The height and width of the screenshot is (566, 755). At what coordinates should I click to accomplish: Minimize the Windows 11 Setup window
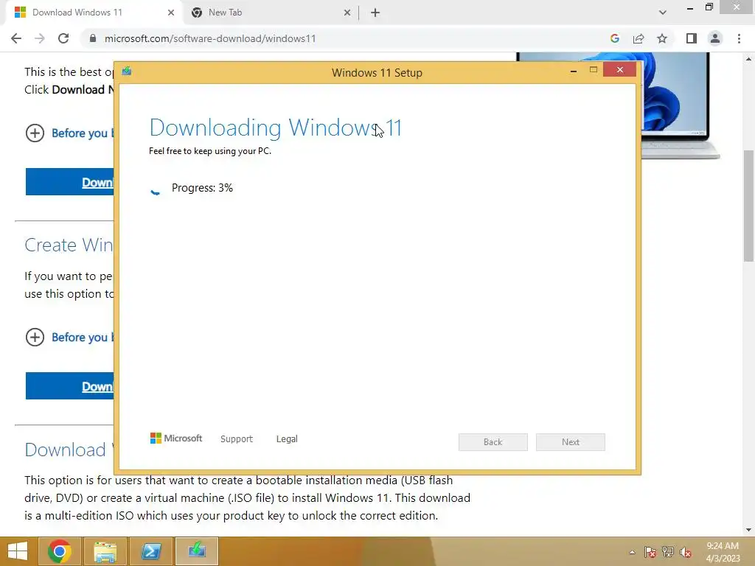573,71
